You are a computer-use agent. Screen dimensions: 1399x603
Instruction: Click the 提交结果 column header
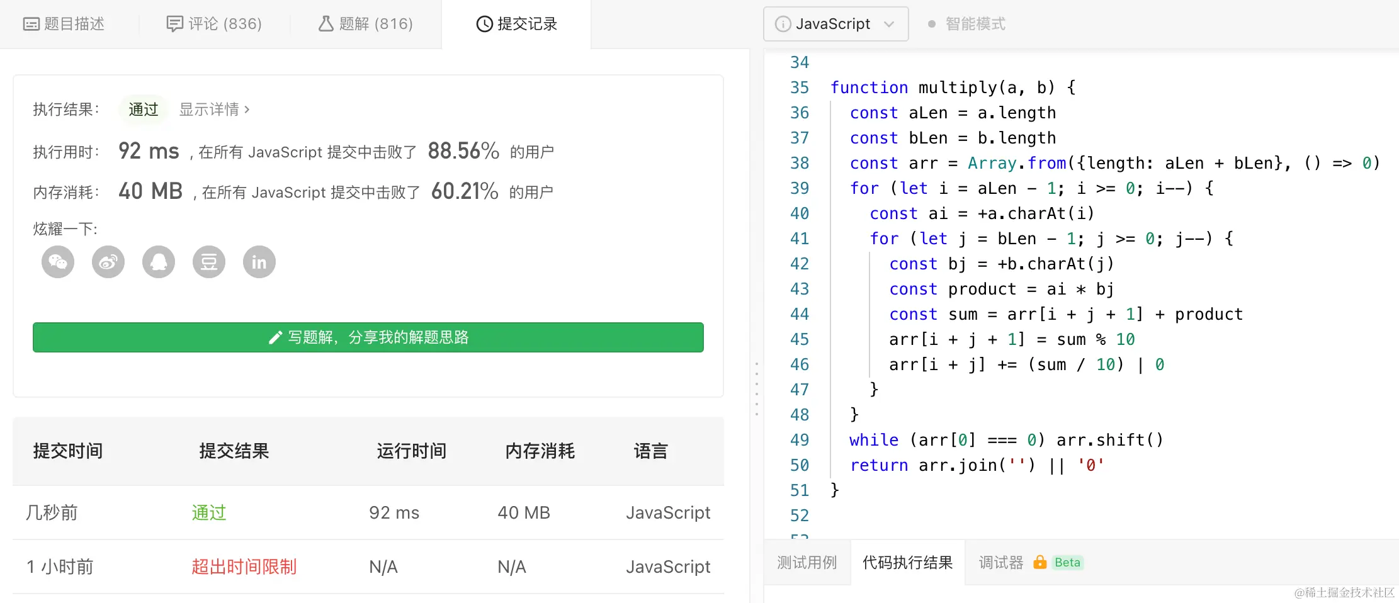point(234,451)
